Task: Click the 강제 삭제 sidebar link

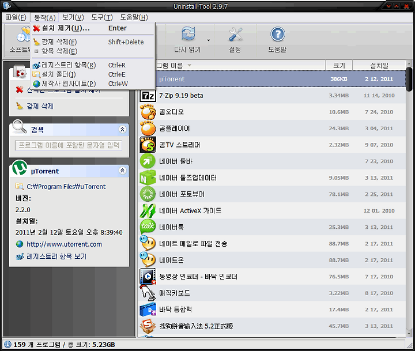Action: point(40,106)
